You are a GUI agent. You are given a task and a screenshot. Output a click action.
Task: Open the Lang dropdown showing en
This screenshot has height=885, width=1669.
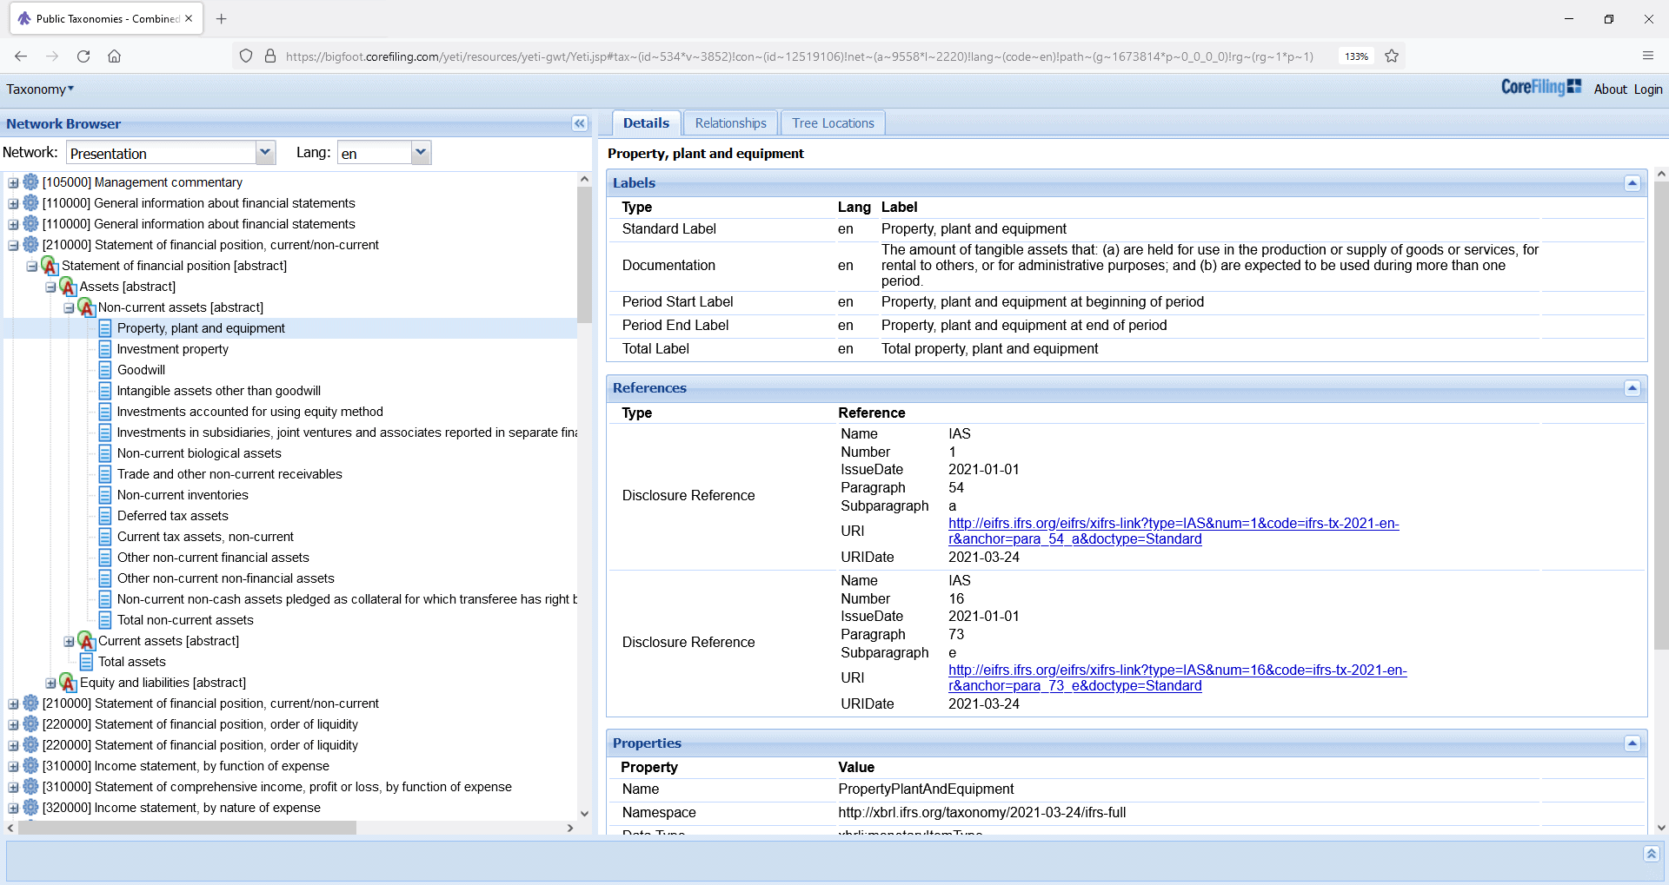[x=421, y=153]
